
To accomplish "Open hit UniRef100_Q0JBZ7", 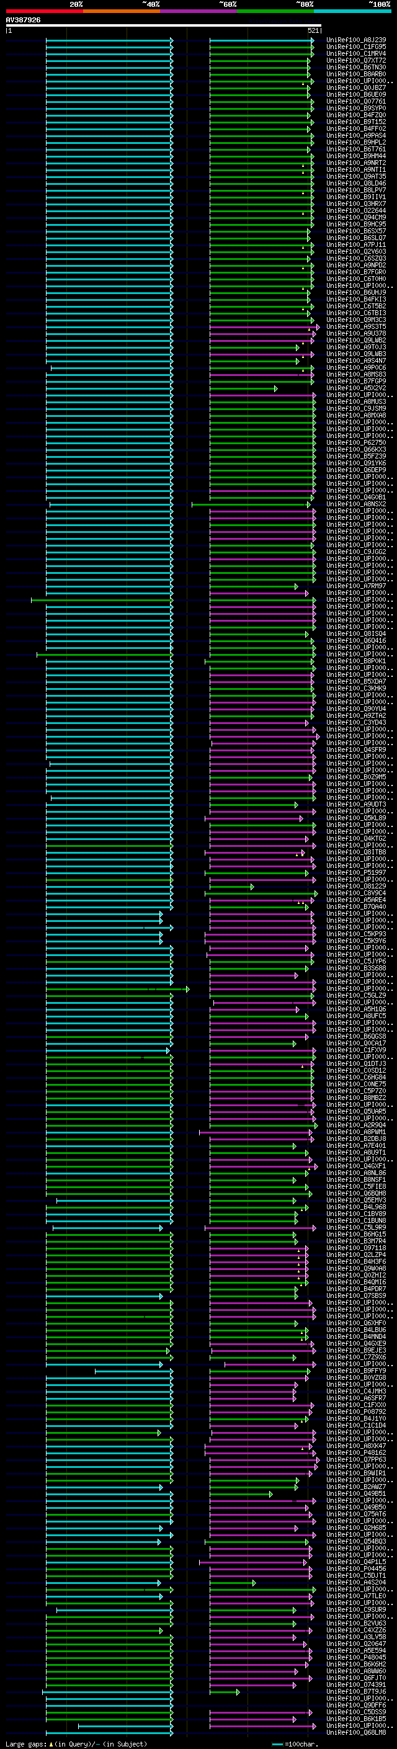I will coord(356,87).
